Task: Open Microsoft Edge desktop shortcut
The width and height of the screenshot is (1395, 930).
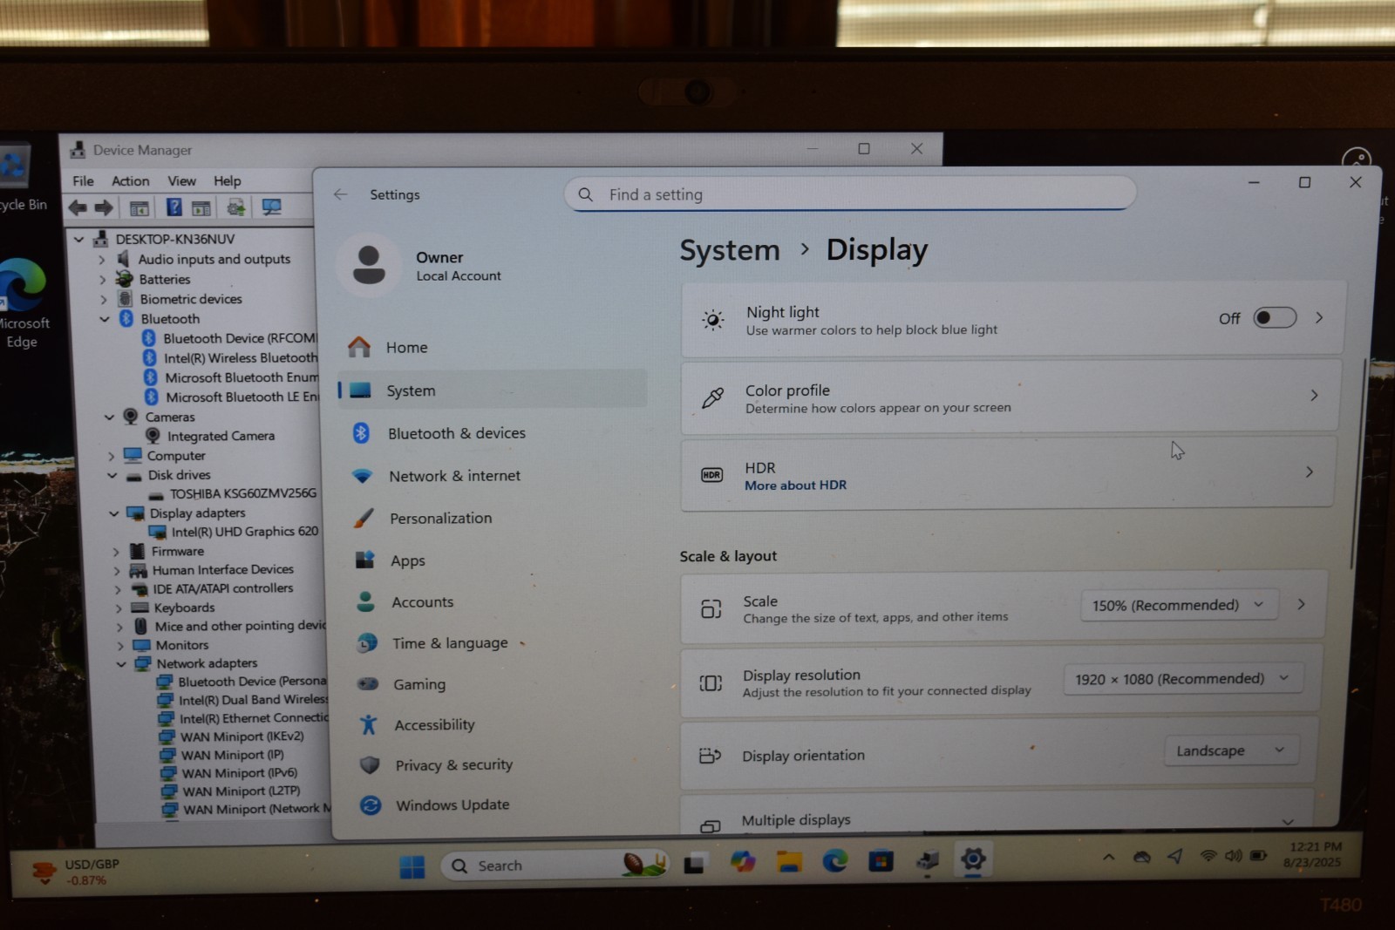Action: pos(24,302)
